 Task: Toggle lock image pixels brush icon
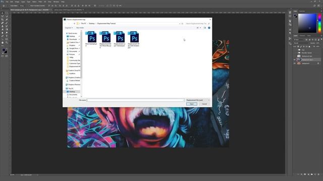(301, 47)
